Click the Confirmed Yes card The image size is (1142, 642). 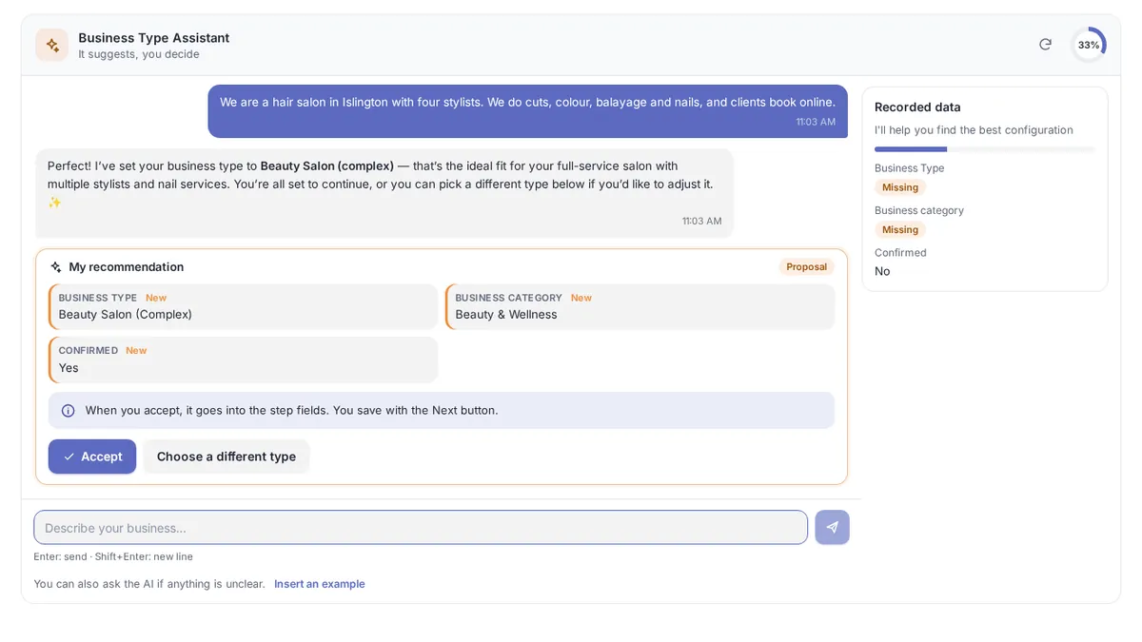pos(244,360)
